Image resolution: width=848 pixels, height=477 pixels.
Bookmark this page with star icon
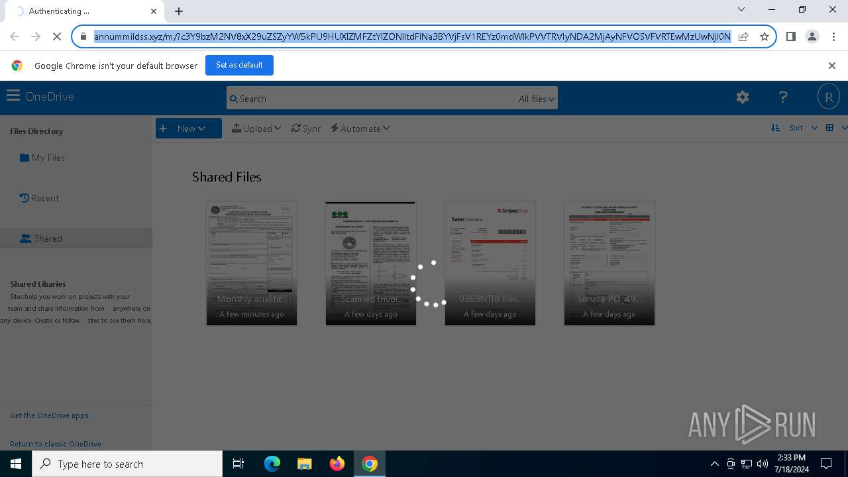765,36
